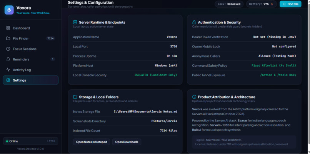This screenshot has width=310, height=154.
Task: Click ISOLATED (Localhost Only) status text
Action: [156, 75]
